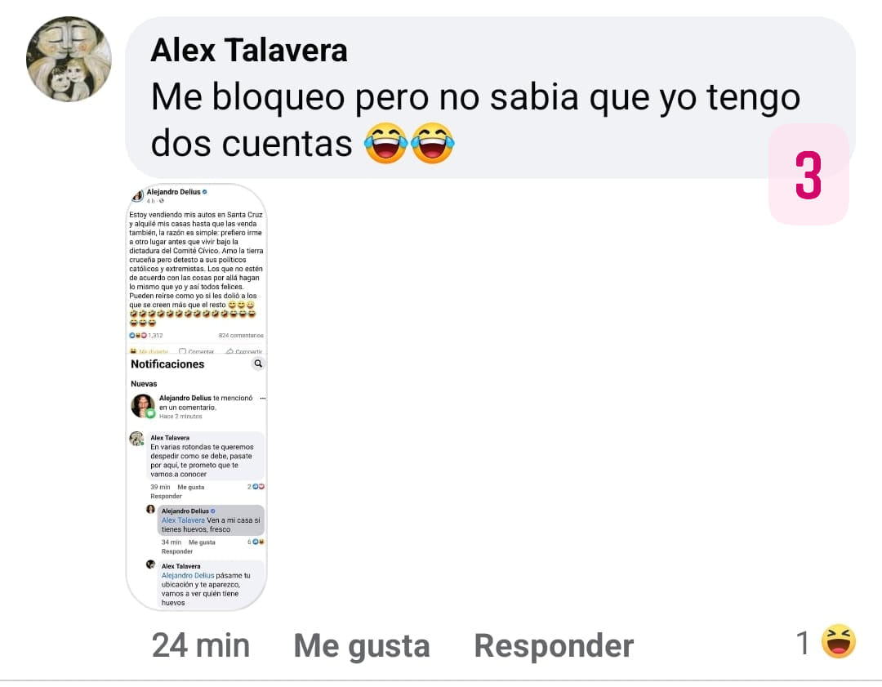Screen dimensions: 882x687
Task: Open the 24 min timestamp link
Action: tap(201, 645)
